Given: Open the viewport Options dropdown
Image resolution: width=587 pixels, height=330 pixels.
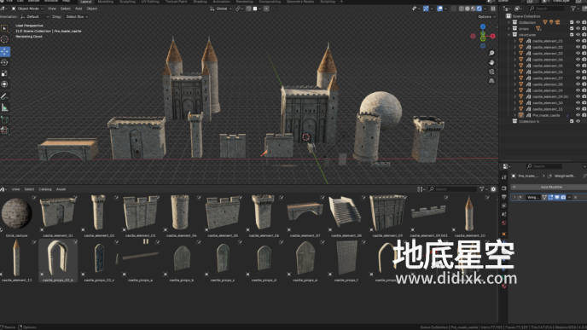Looking at the screenshot, I should coord(486,17).
